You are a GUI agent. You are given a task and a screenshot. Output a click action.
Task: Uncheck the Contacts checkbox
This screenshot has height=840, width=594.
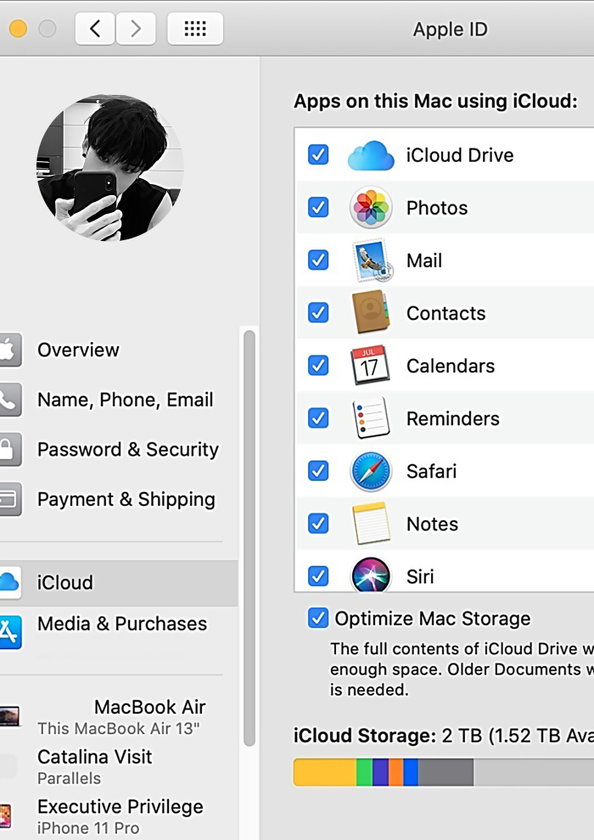pyautogui.click(x=318, y=312)
